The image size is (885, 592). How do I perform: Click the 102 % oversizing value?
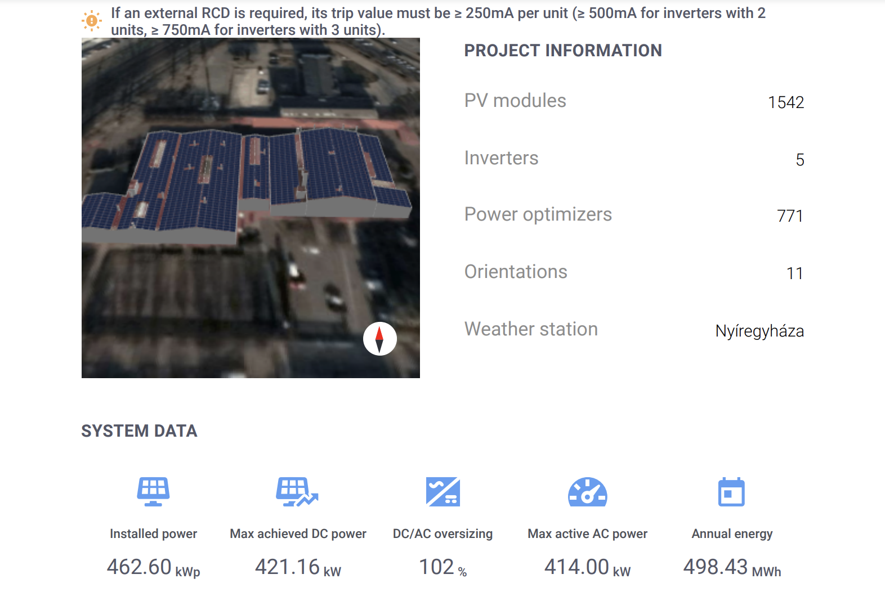point(442,567)
